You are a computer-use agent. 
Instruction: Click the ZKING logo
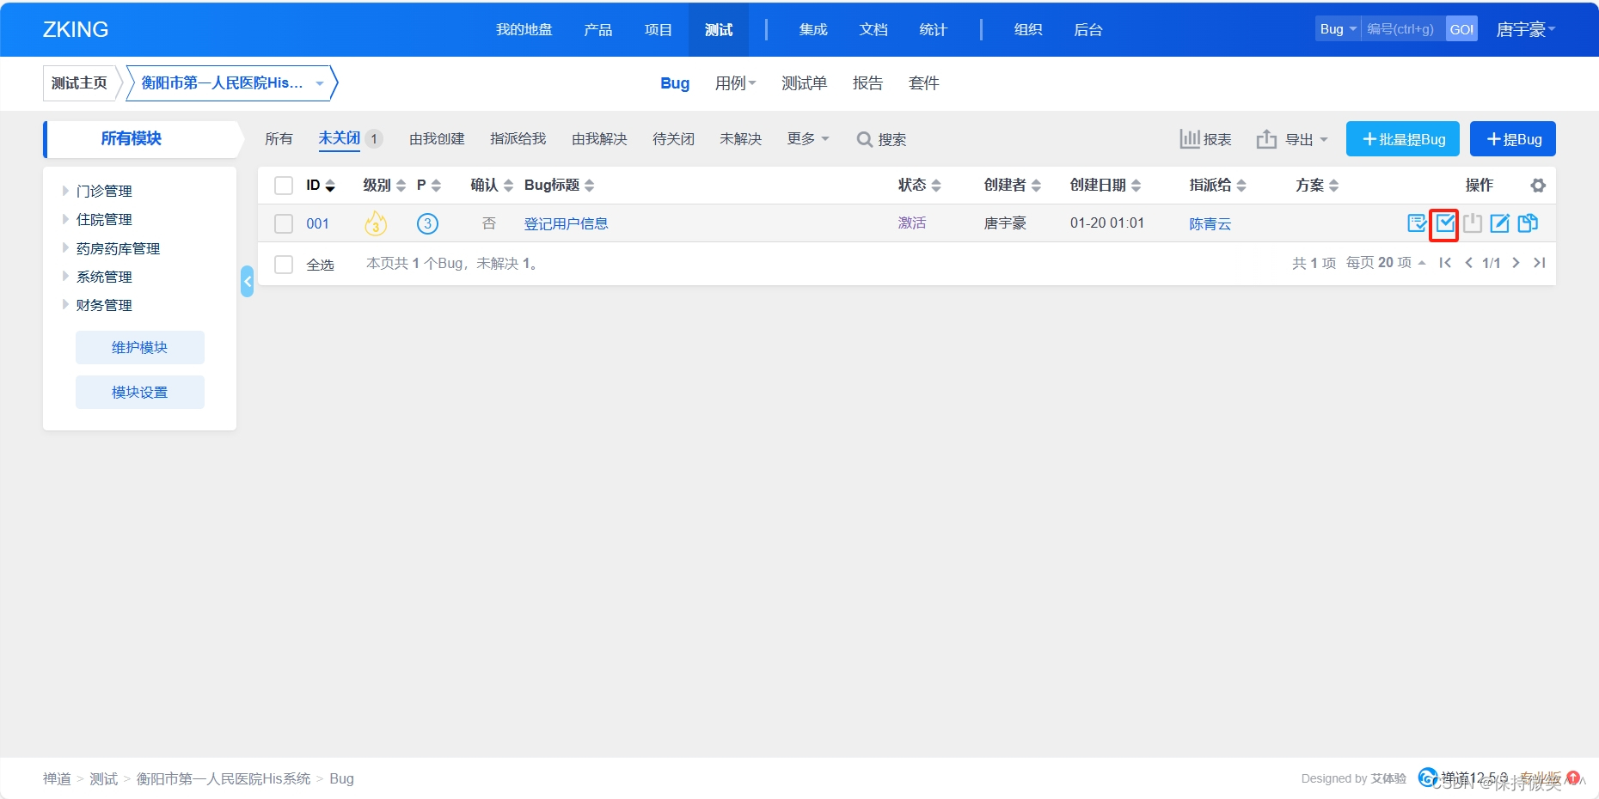(76, 29)
